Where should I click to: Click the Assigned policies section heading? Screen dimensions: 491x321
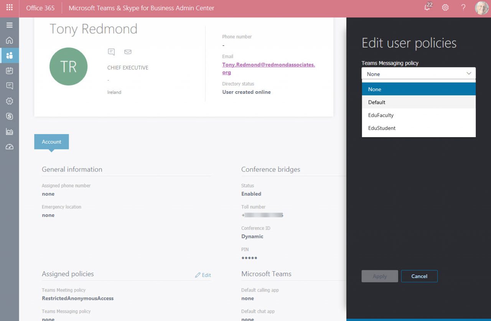pyautogui.click(x=68, y=274)
